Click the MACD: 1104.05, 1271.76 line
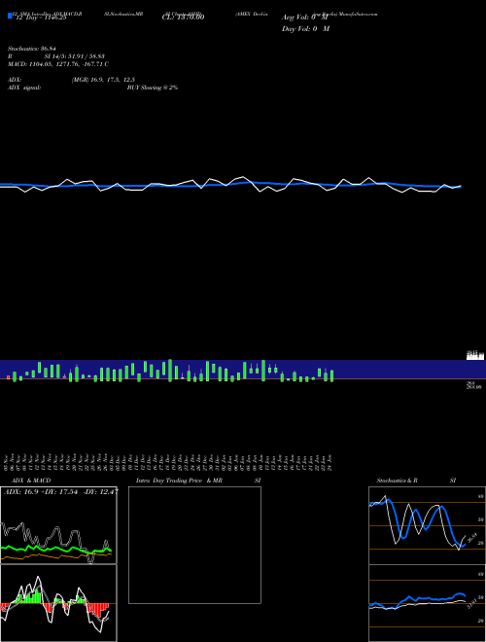The image size is (486, 642). [x=58, y=64]
